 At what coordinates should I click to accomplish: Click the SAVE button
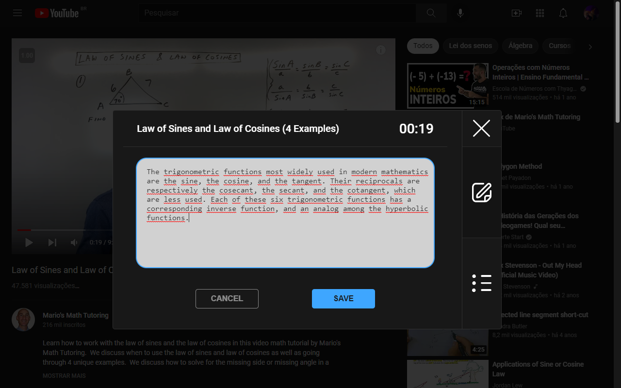[343, 298]
